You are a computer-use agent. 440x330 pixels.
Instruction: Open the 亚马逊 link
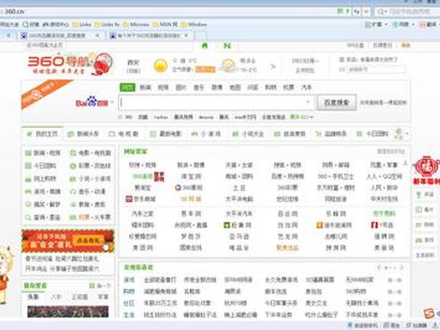click(239, 237)
